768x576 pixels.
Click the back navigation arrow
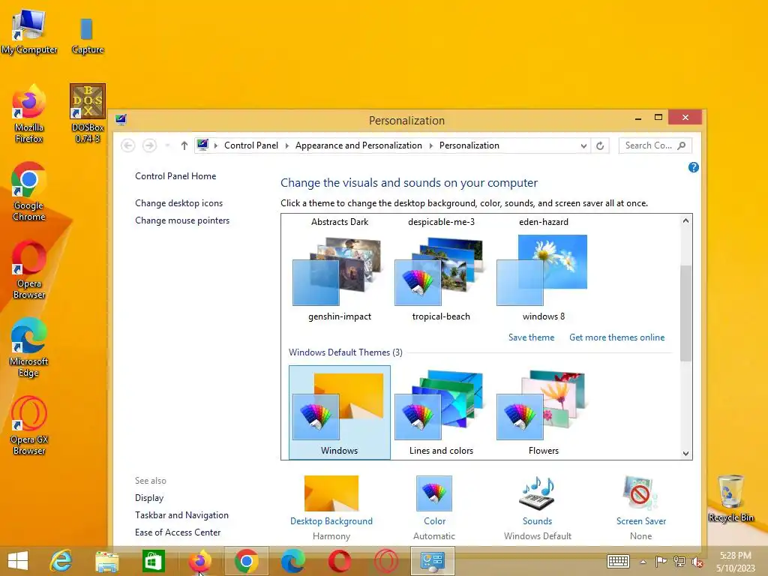(x=127, y=145)
